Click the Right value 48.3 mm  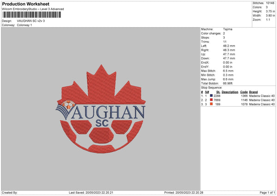point(229,50)
